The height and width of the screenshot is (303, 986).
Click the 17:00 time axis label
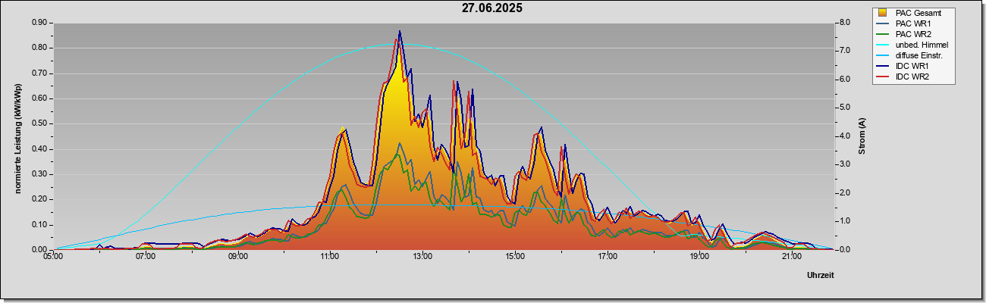(x=607, y=256)
